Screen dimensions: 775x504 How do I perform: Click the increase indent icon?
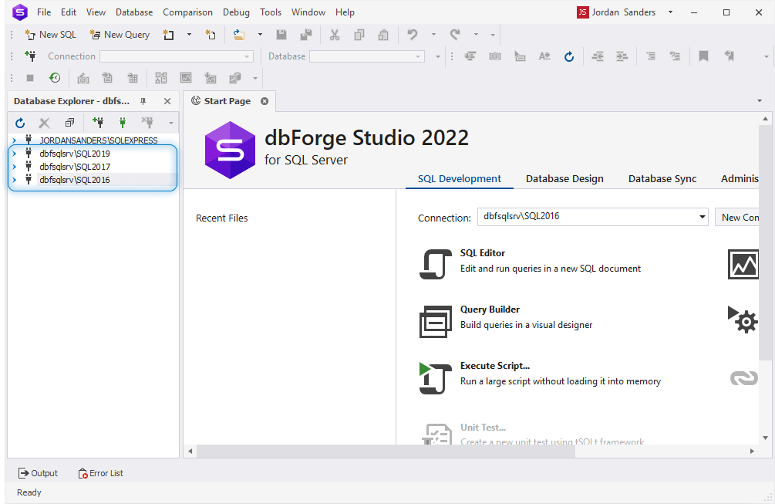click(x=622, y=56)
